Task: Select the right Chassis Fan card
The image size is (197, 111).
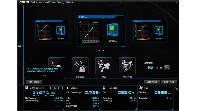Action: click(151, 31)
